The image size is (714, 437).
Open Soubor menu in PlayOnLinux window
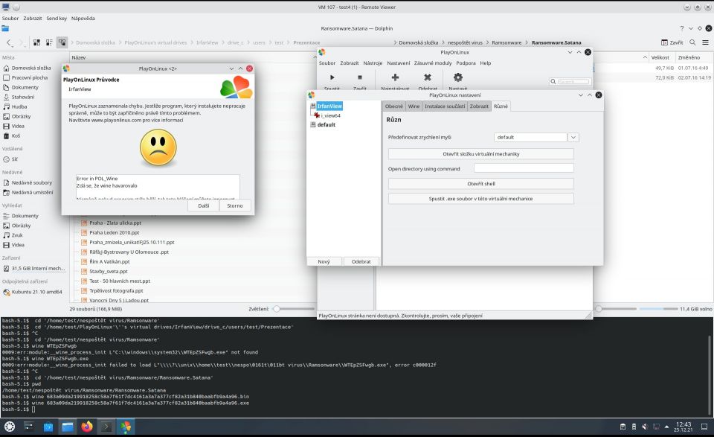point(327,63)
